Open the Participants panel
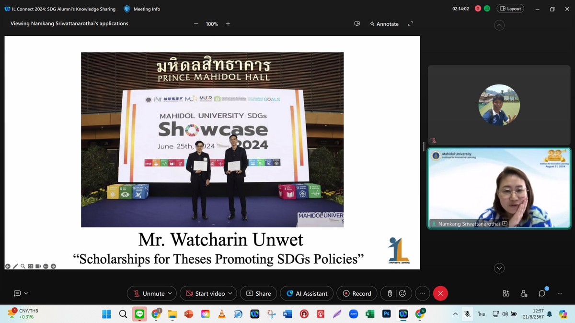 (524, 293)
